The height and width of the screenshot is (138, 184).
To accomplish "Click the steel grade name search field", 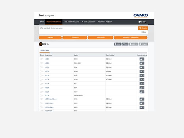I will (x=88, y=28).
